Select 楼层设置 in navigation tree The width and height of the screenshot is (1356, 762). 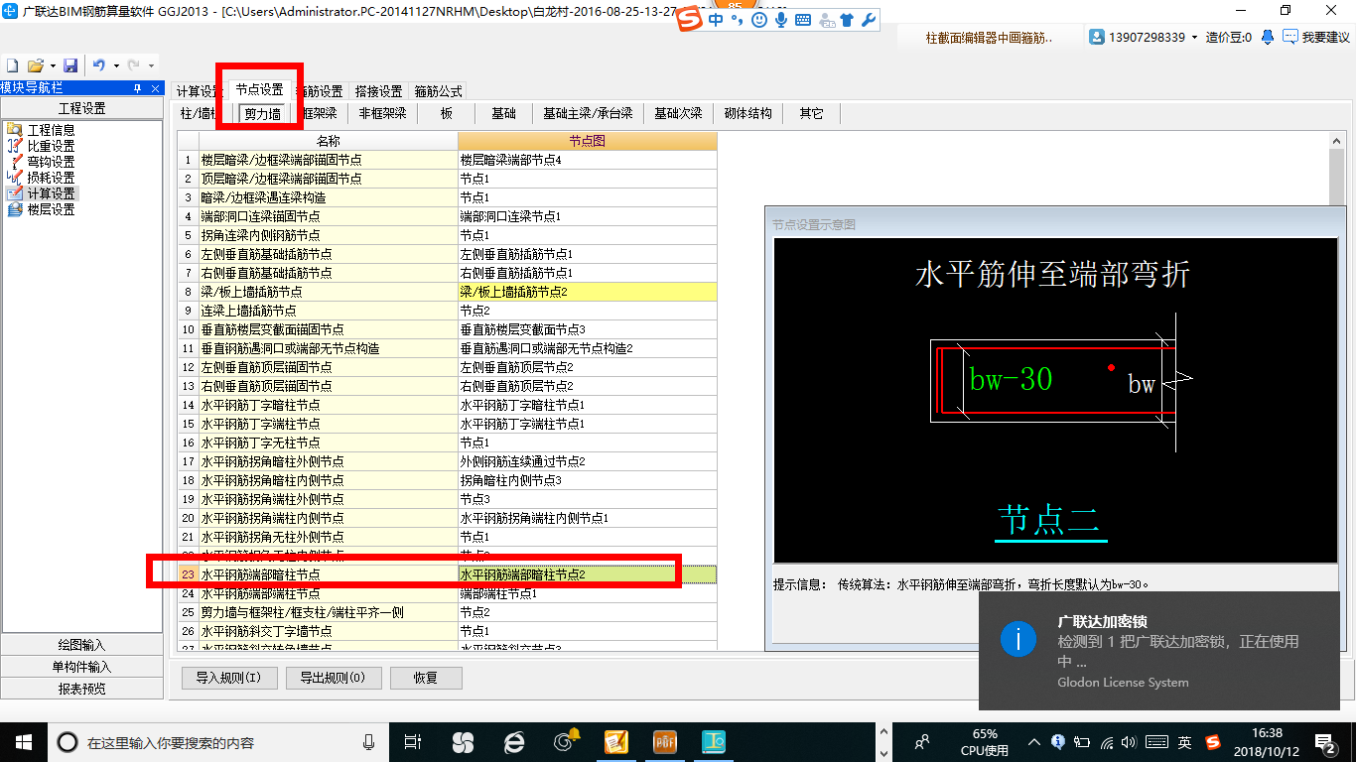coord(50,209)
